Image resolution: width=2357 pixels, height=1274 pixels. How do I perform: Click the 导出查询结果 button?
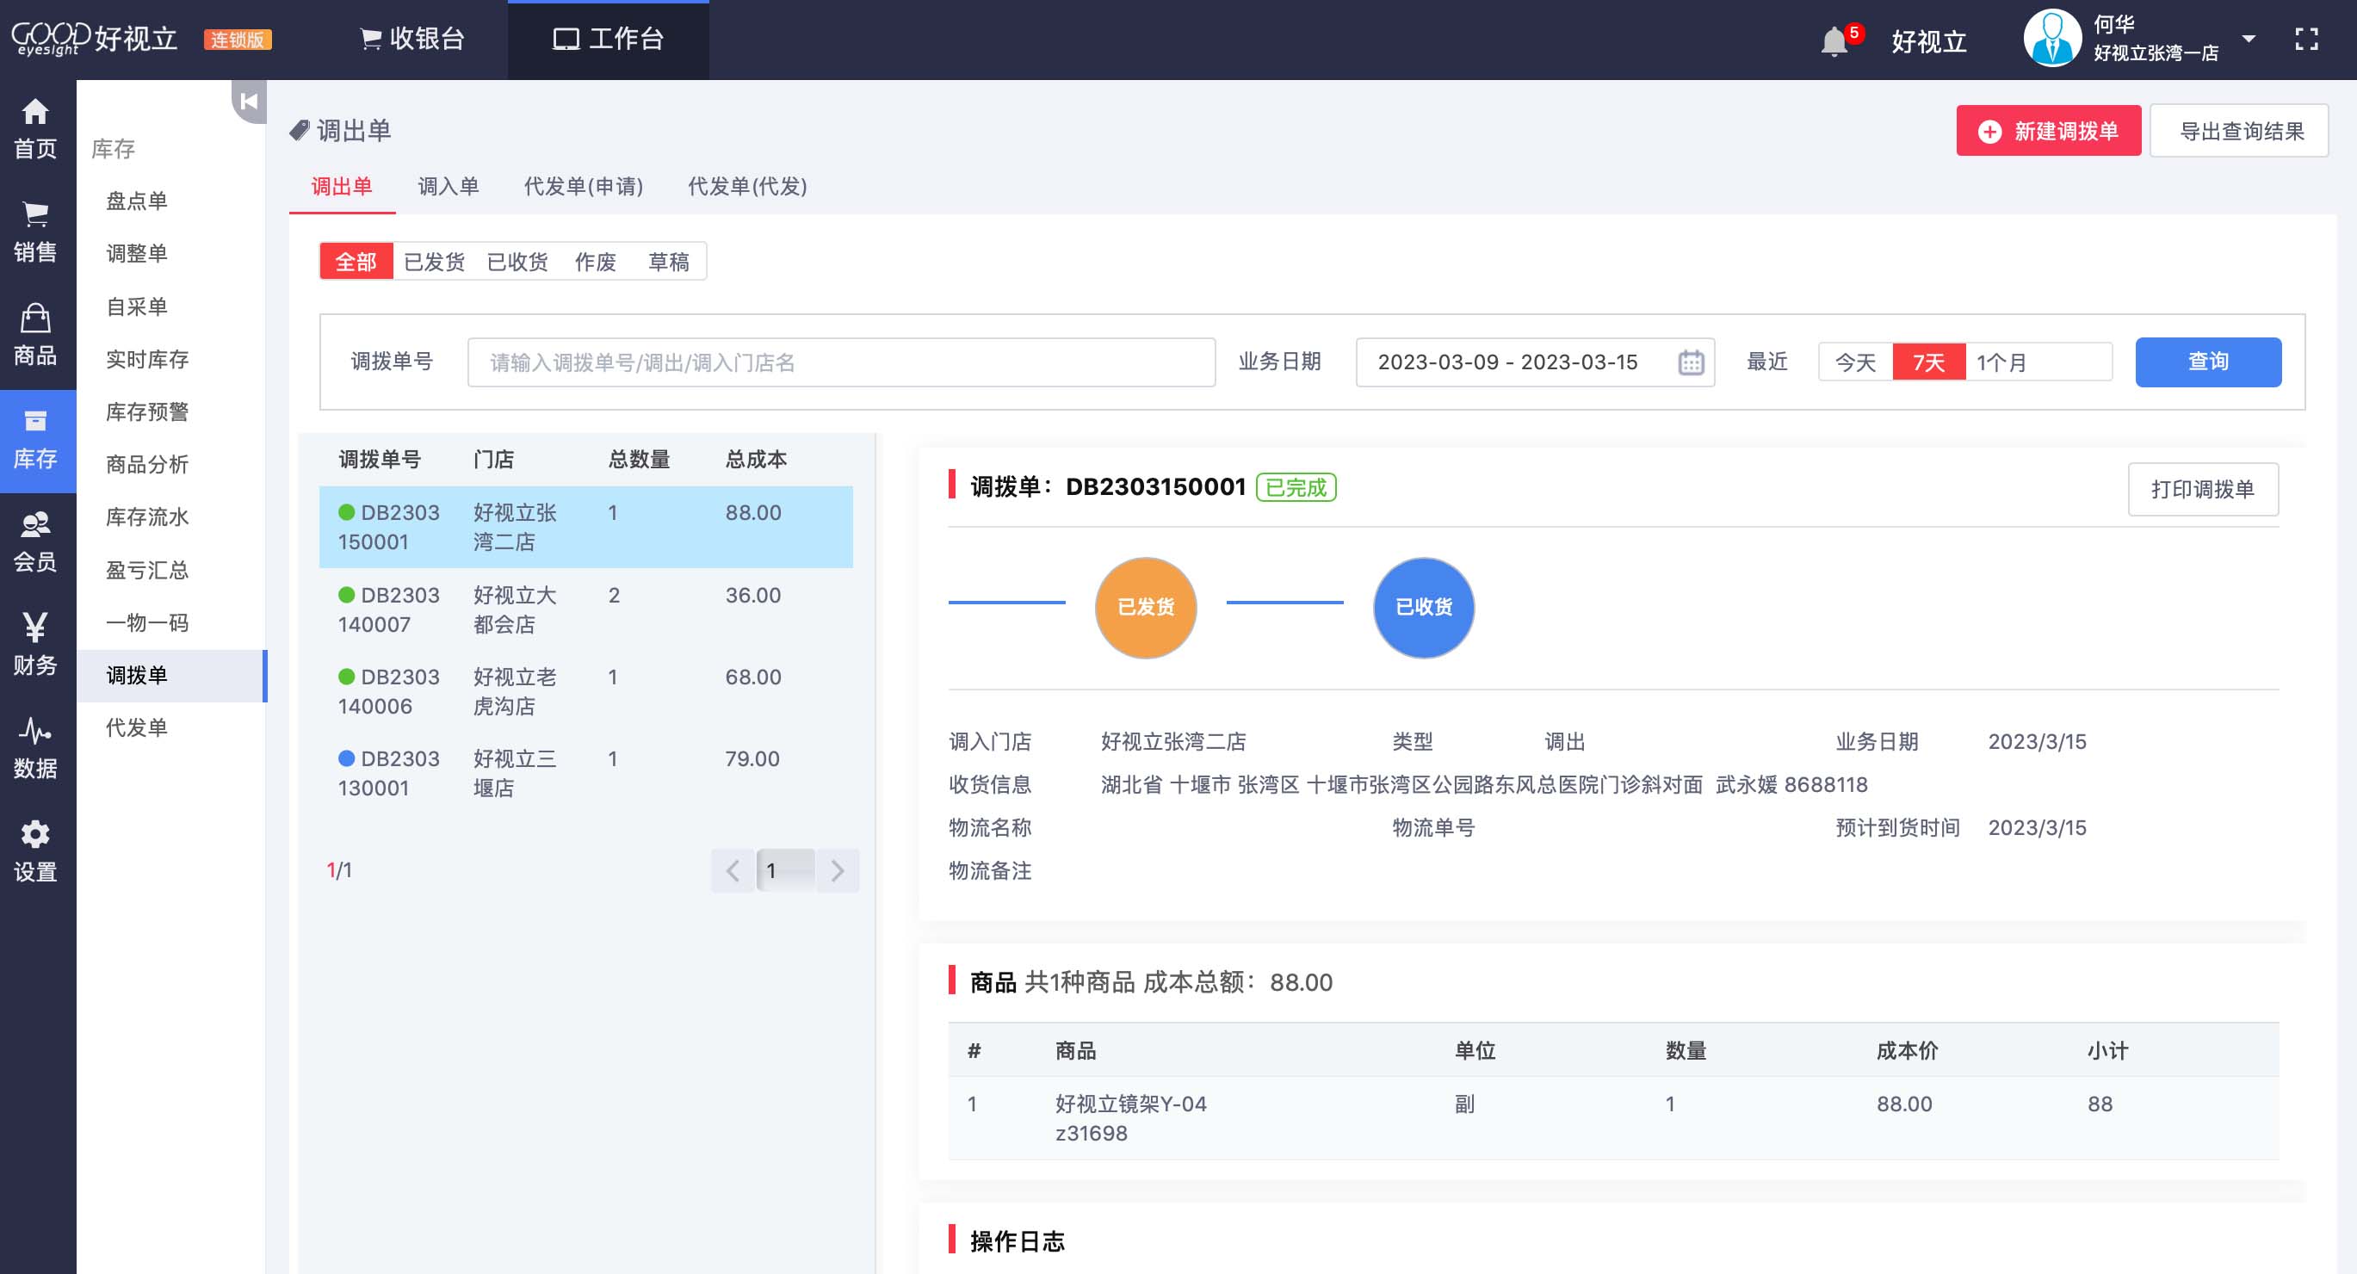(x=2239, y=131)
